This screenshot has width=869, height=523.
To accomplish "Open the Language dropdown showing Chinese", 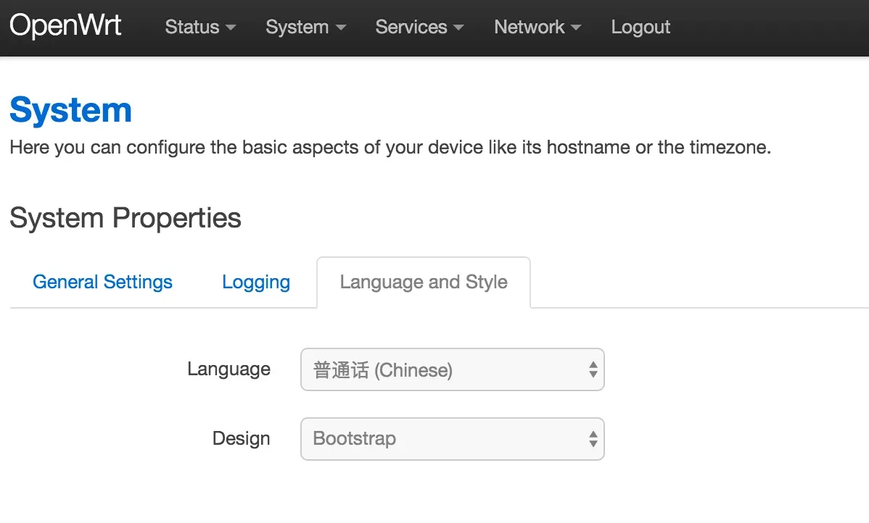I will point(452,369).
